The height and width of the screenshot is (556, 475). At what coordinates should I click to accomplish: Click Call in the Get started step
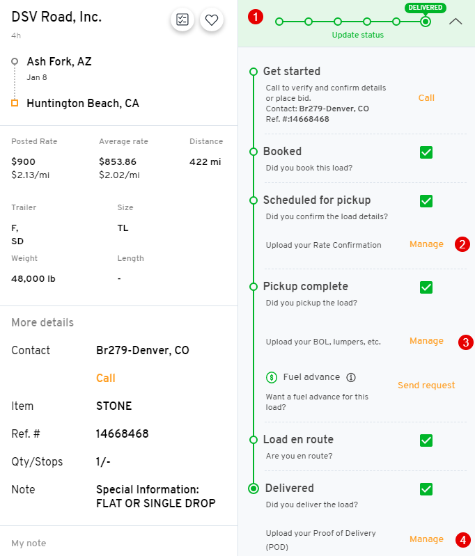(x=426, y=98)
